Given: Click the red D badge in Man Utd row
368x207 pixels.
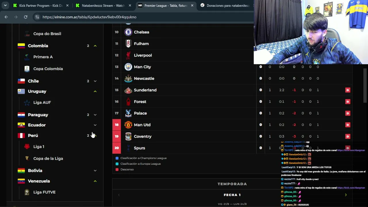Looking at the screenshot, I should tap(348, 125).
